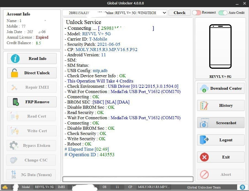Take a Screenshot of the log

221,123
